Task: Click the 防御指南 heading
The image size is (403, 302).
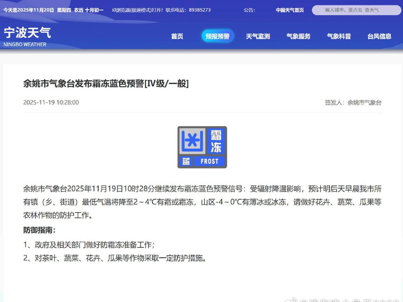Action: pos(39,230)
